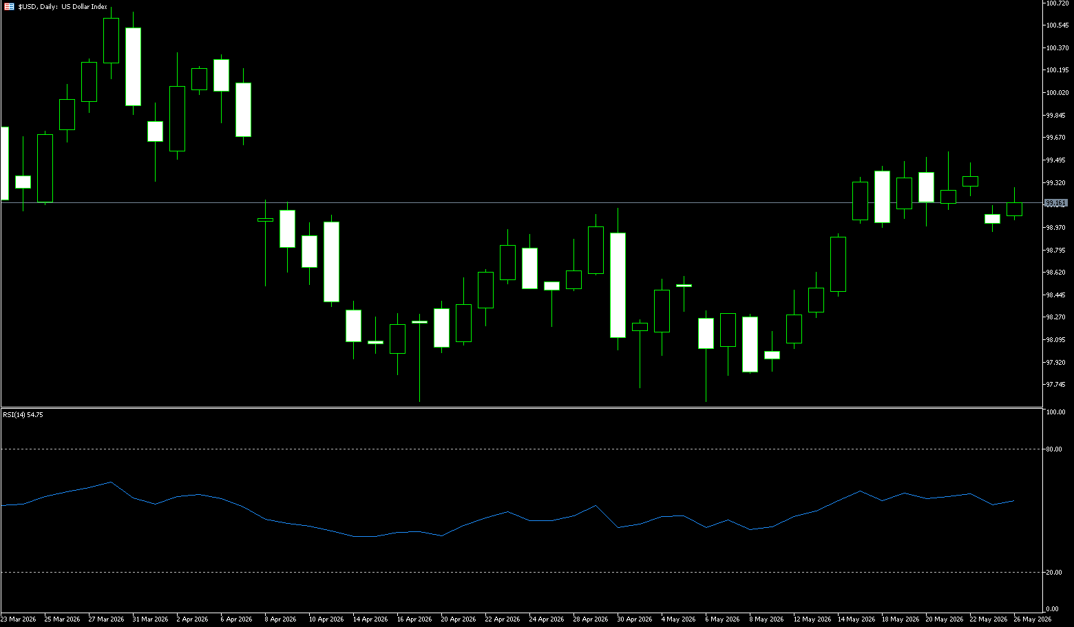Click the horizontal current price line
The height and width of the screenshot is (627, 1074).
pos(522,202)
